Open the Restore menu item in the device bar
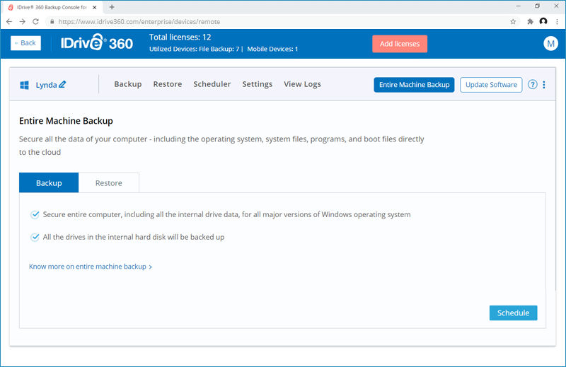566x367 pixels. [168, 84]
